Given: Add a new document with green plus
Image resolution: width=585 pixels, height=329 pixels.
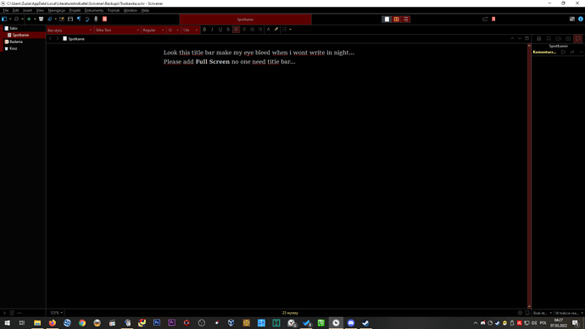Looking at the screenshot, I should pos(29,19).
